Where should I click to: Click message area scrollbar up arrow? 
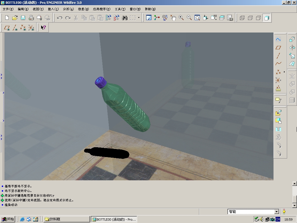coord(295,184)
